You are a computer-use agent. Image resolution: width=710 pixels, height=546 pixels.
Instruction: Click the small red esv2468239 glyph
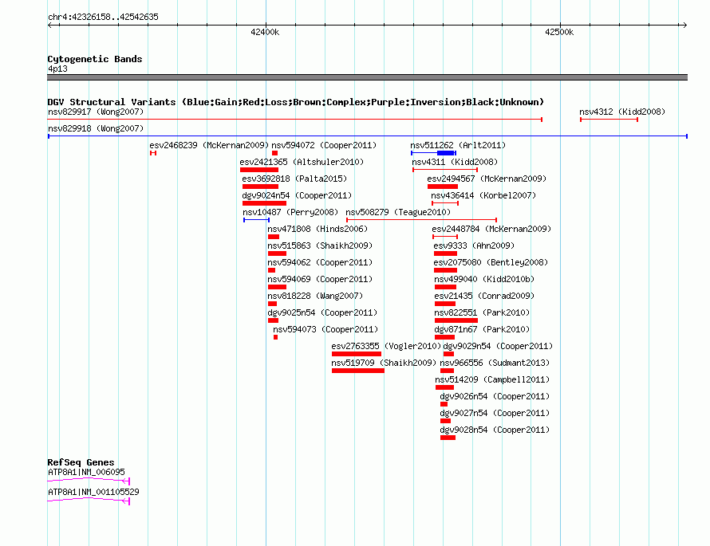(x=153, y=153)
